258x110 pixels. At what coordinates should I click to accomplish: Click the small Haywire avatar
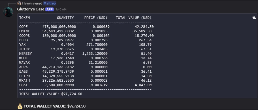point(19,3)
